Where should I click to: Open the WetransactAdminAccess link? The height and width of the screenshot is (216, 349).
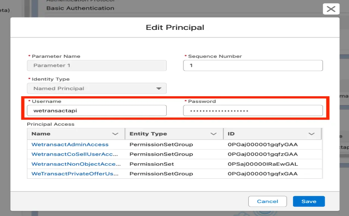coord(70,144)
